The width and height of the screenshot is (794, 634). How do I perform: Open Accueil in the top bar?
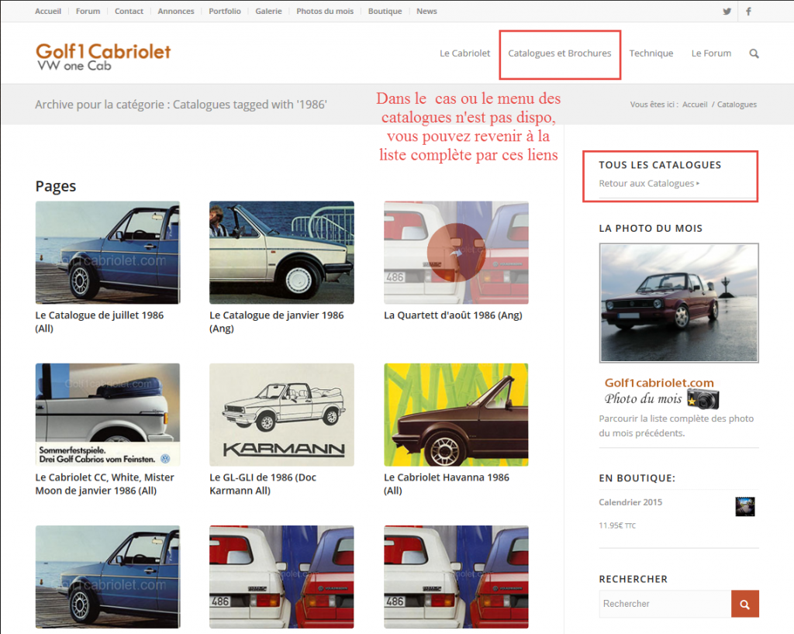48,11
